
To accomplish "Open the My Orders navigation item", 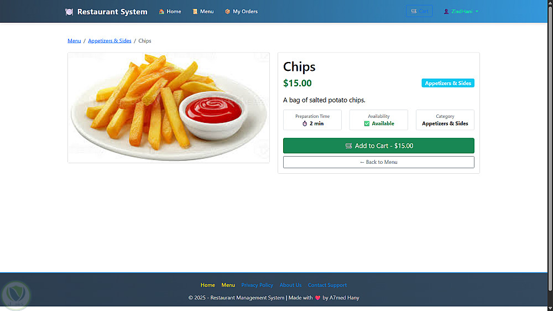I will coord(241,11).
